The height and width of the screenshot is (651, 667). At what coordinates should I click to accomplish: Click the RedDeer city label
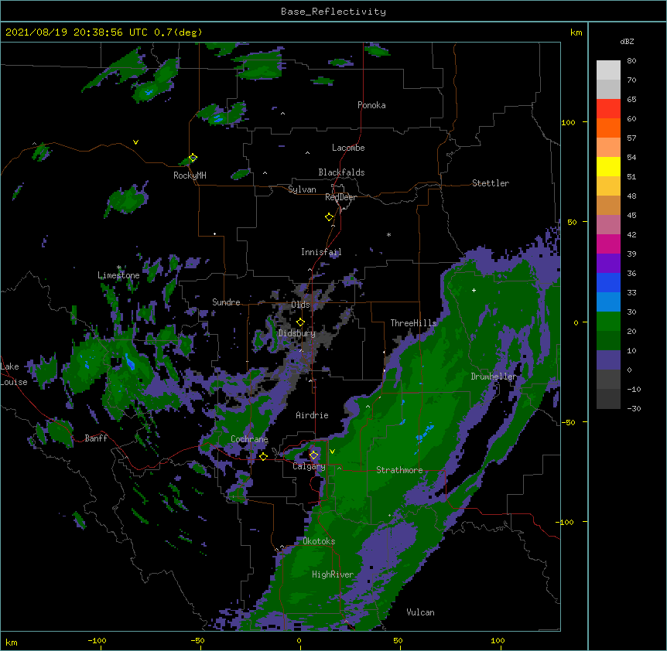[340, 197]
